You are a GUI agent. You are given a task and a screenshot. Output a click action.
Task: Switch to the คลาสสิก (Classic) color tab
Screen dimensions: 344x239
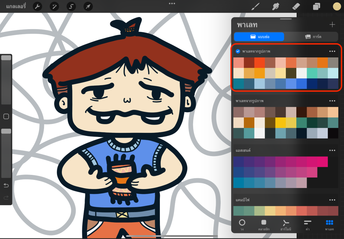click(x=264, y=225)
